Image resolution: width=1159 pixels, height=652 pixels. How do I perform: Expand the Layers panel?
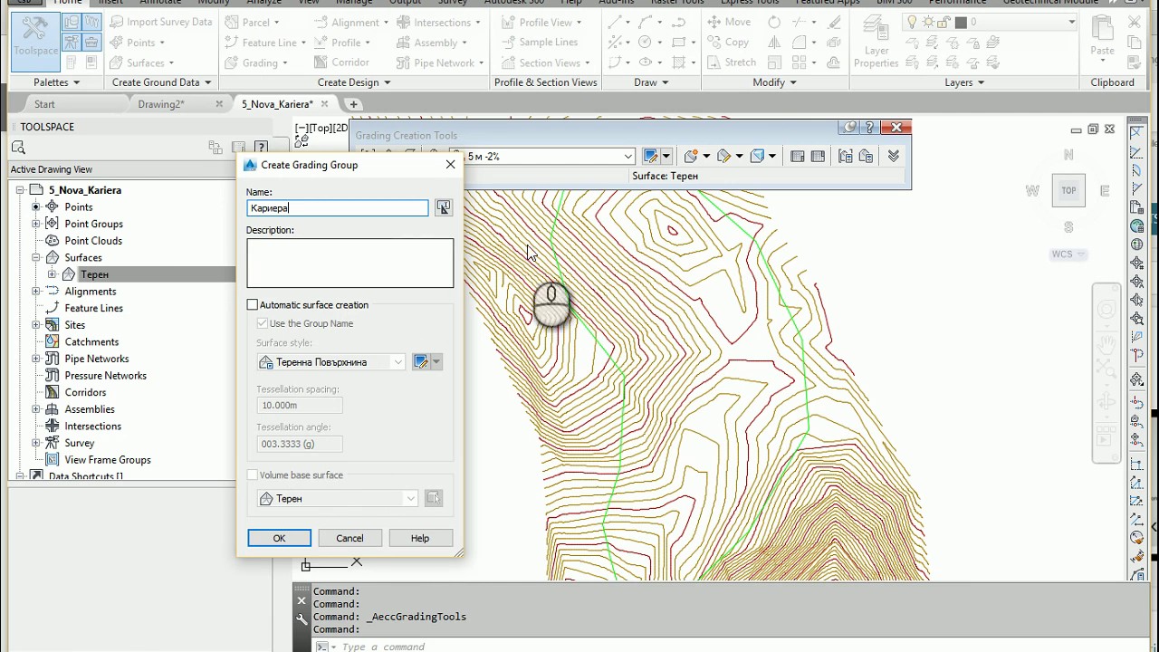click(963, 82)
